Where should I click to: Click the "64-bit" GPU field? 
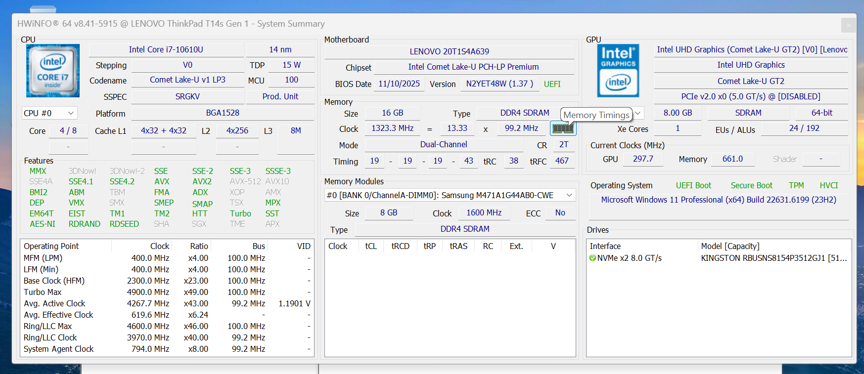click(822, 113)
